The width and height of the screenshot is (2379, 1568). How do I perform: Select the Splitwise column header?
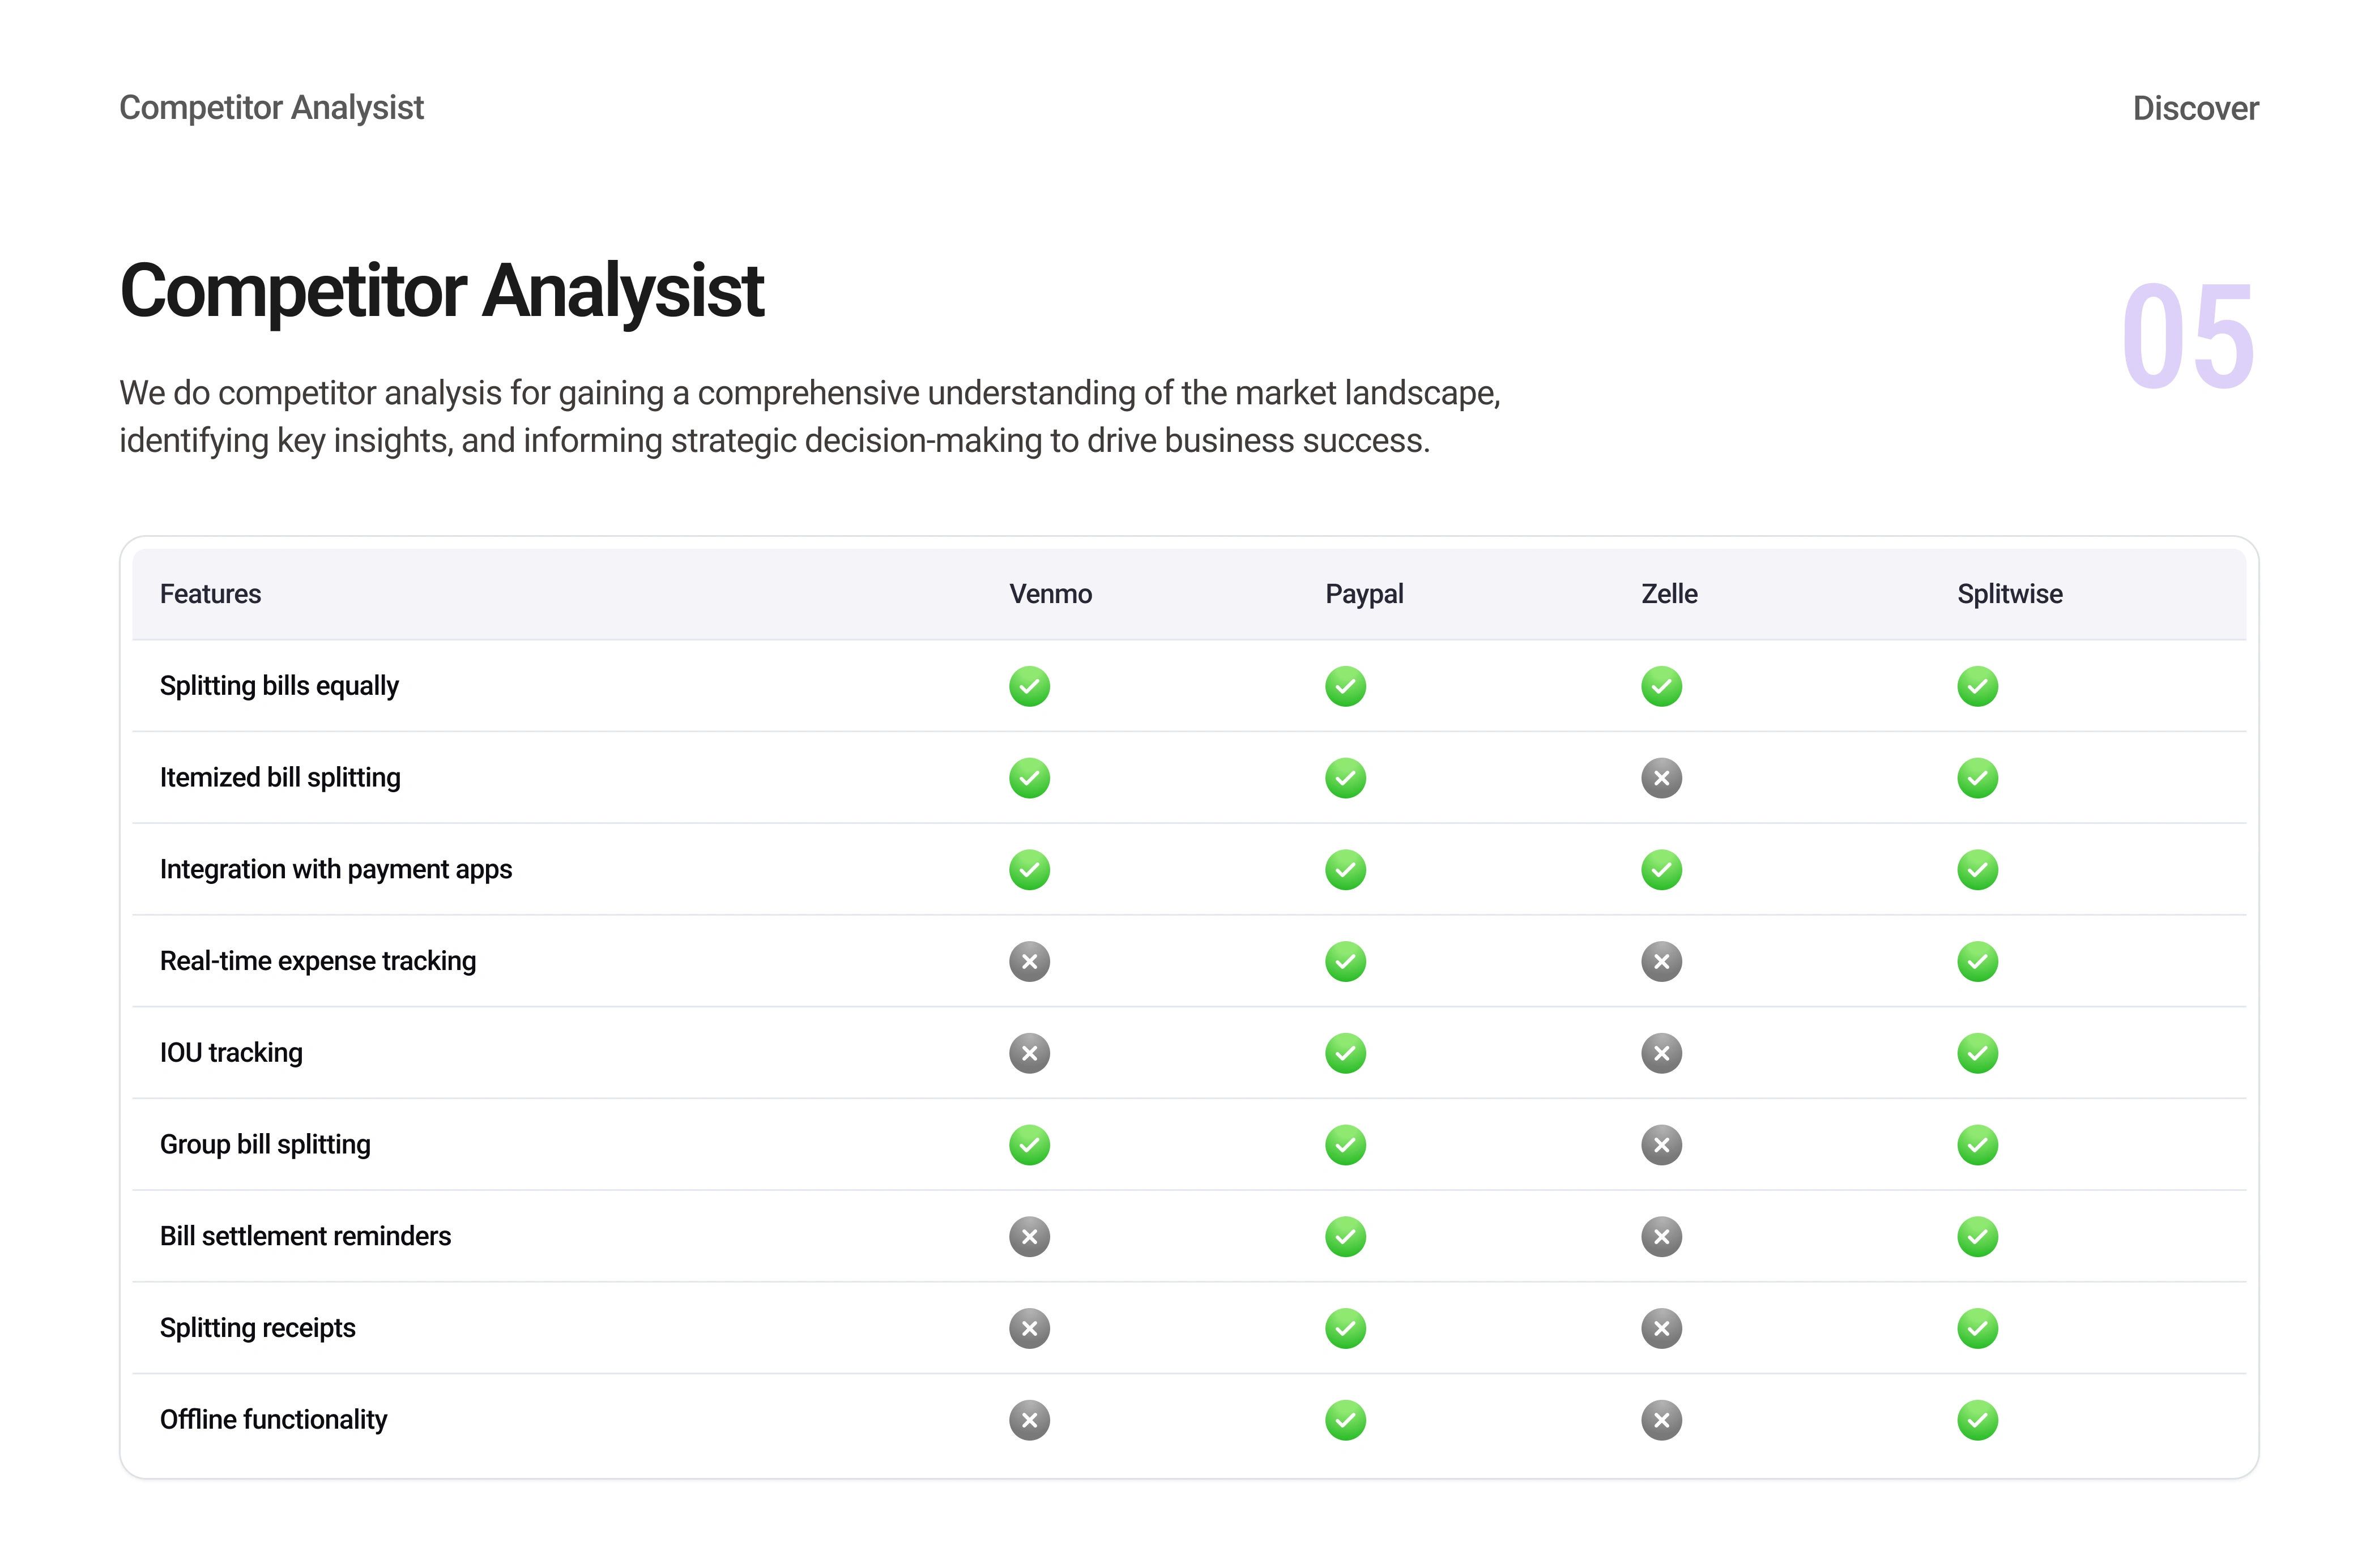(x=2009, y=594)
